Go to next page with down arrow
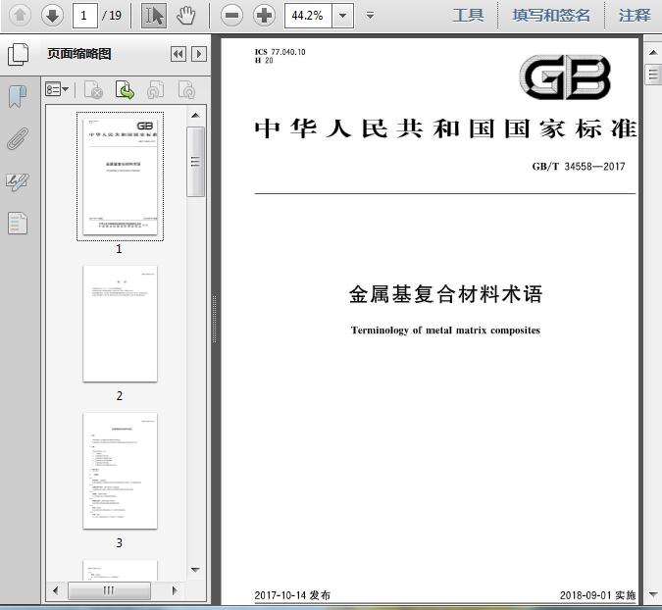The height and width of the screenshot is (610, 662). point(52,16)
